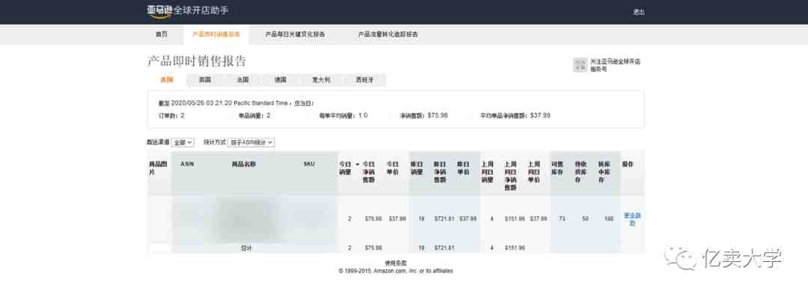Click the 今日销量 column header
Viewport: 808px width, 294px height.
tap(345, 168)
